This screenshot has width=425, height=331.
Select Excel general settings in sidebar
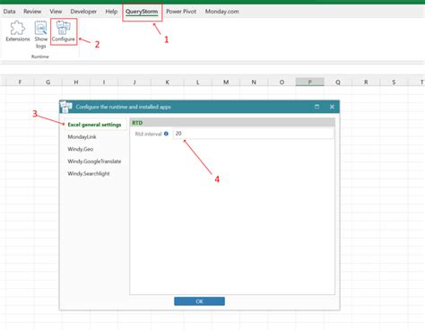94,125
